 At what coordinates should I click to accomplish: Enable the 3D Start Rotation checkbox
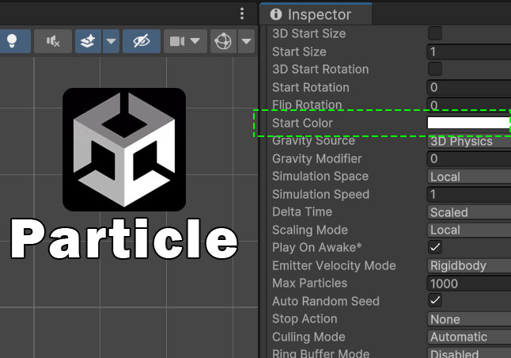click(x=435, y=69)
